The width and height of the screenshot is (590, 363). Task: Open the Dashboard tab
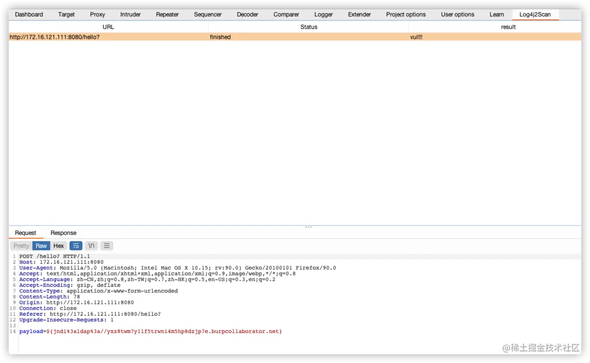pos(29,14)
